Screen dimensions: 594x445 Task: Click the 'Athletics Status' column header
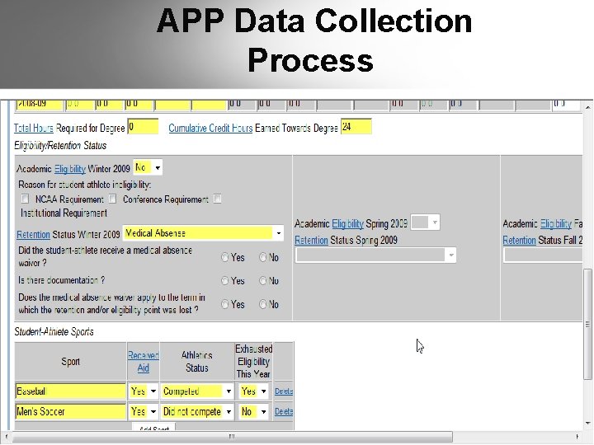point(196,362)
